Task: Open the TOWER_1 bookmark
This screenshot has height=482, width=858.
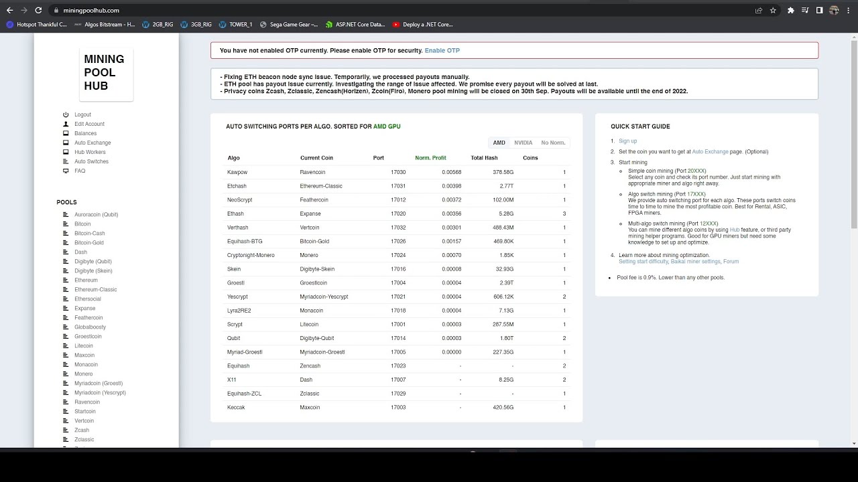Action: click(x=235, y=24)
